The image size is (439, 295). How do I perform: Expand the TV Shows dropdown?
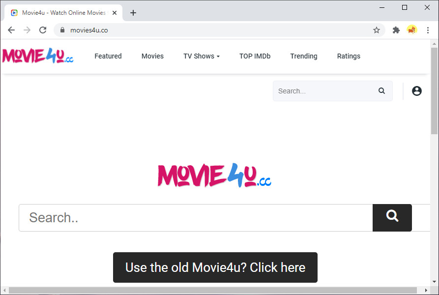(202, 56)
